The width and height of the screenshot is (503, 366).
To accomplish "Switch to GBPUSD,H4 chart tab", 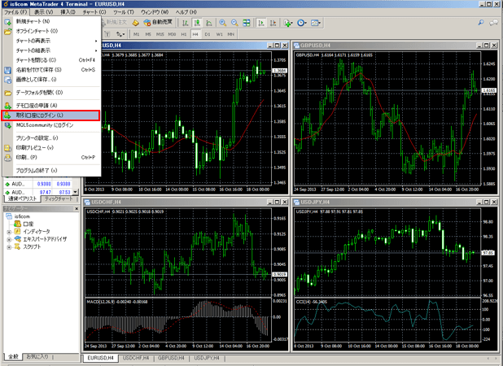I will click(x=171, y=358).
